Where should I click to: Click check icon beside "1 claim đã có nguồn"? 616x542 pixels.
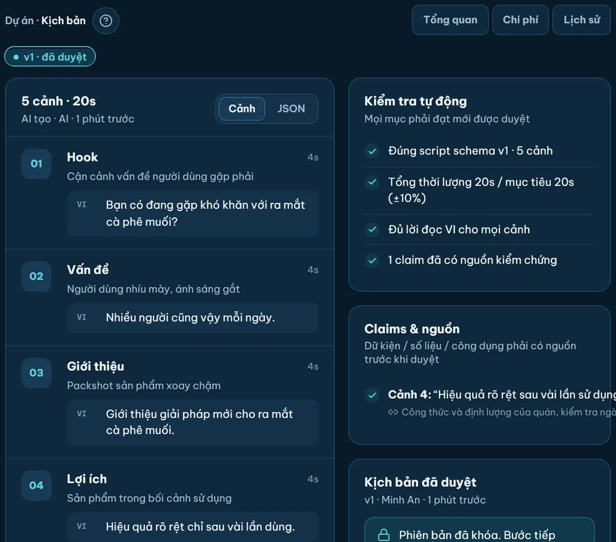point(372,260)
